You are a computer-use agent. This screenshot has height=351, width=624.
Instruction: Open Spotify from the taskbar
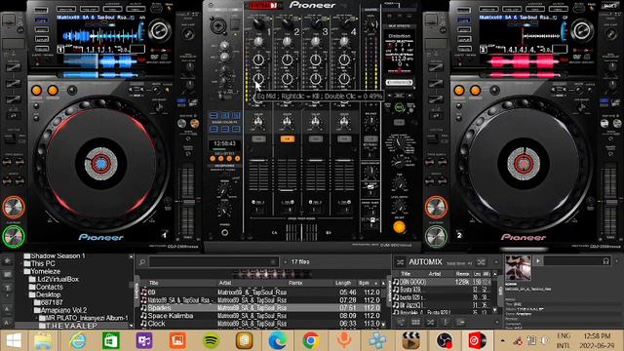pos(212,340)
